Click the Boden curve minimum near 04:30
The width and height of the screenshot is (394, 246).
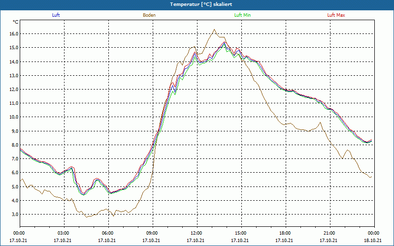(x=87, y=217)
